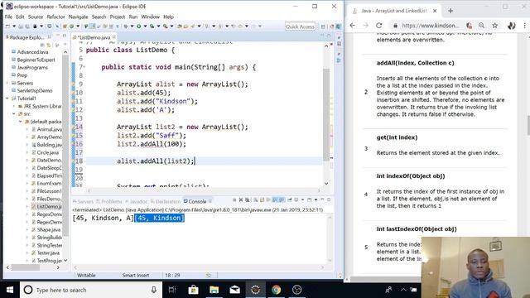The image size is (530, 298).
Task: Open the Navigate menu
Action: click(x=78, y=17)
